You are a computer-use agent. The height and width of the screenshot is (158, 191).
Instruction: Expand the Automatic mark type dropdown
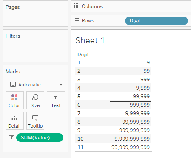[35, 85]
